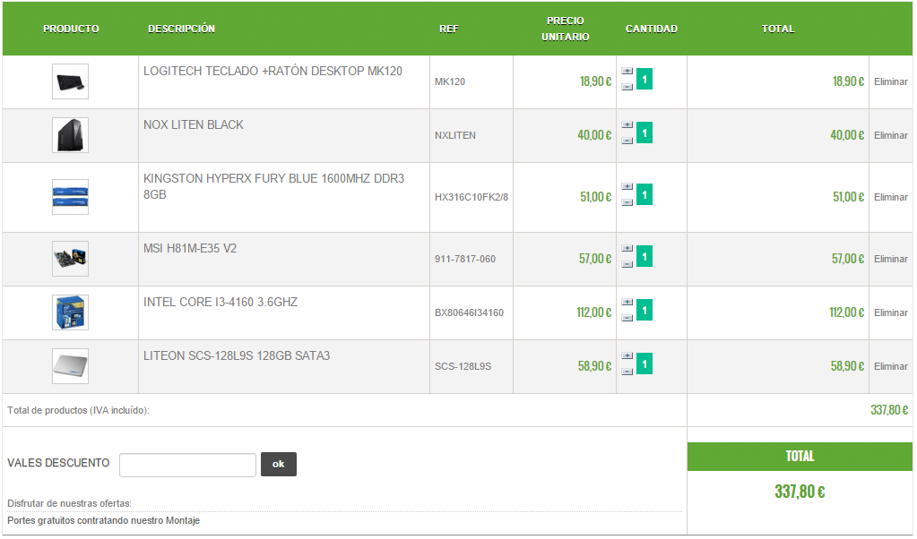Select reference text 'NXLITEN'

(x=455, y=135)
